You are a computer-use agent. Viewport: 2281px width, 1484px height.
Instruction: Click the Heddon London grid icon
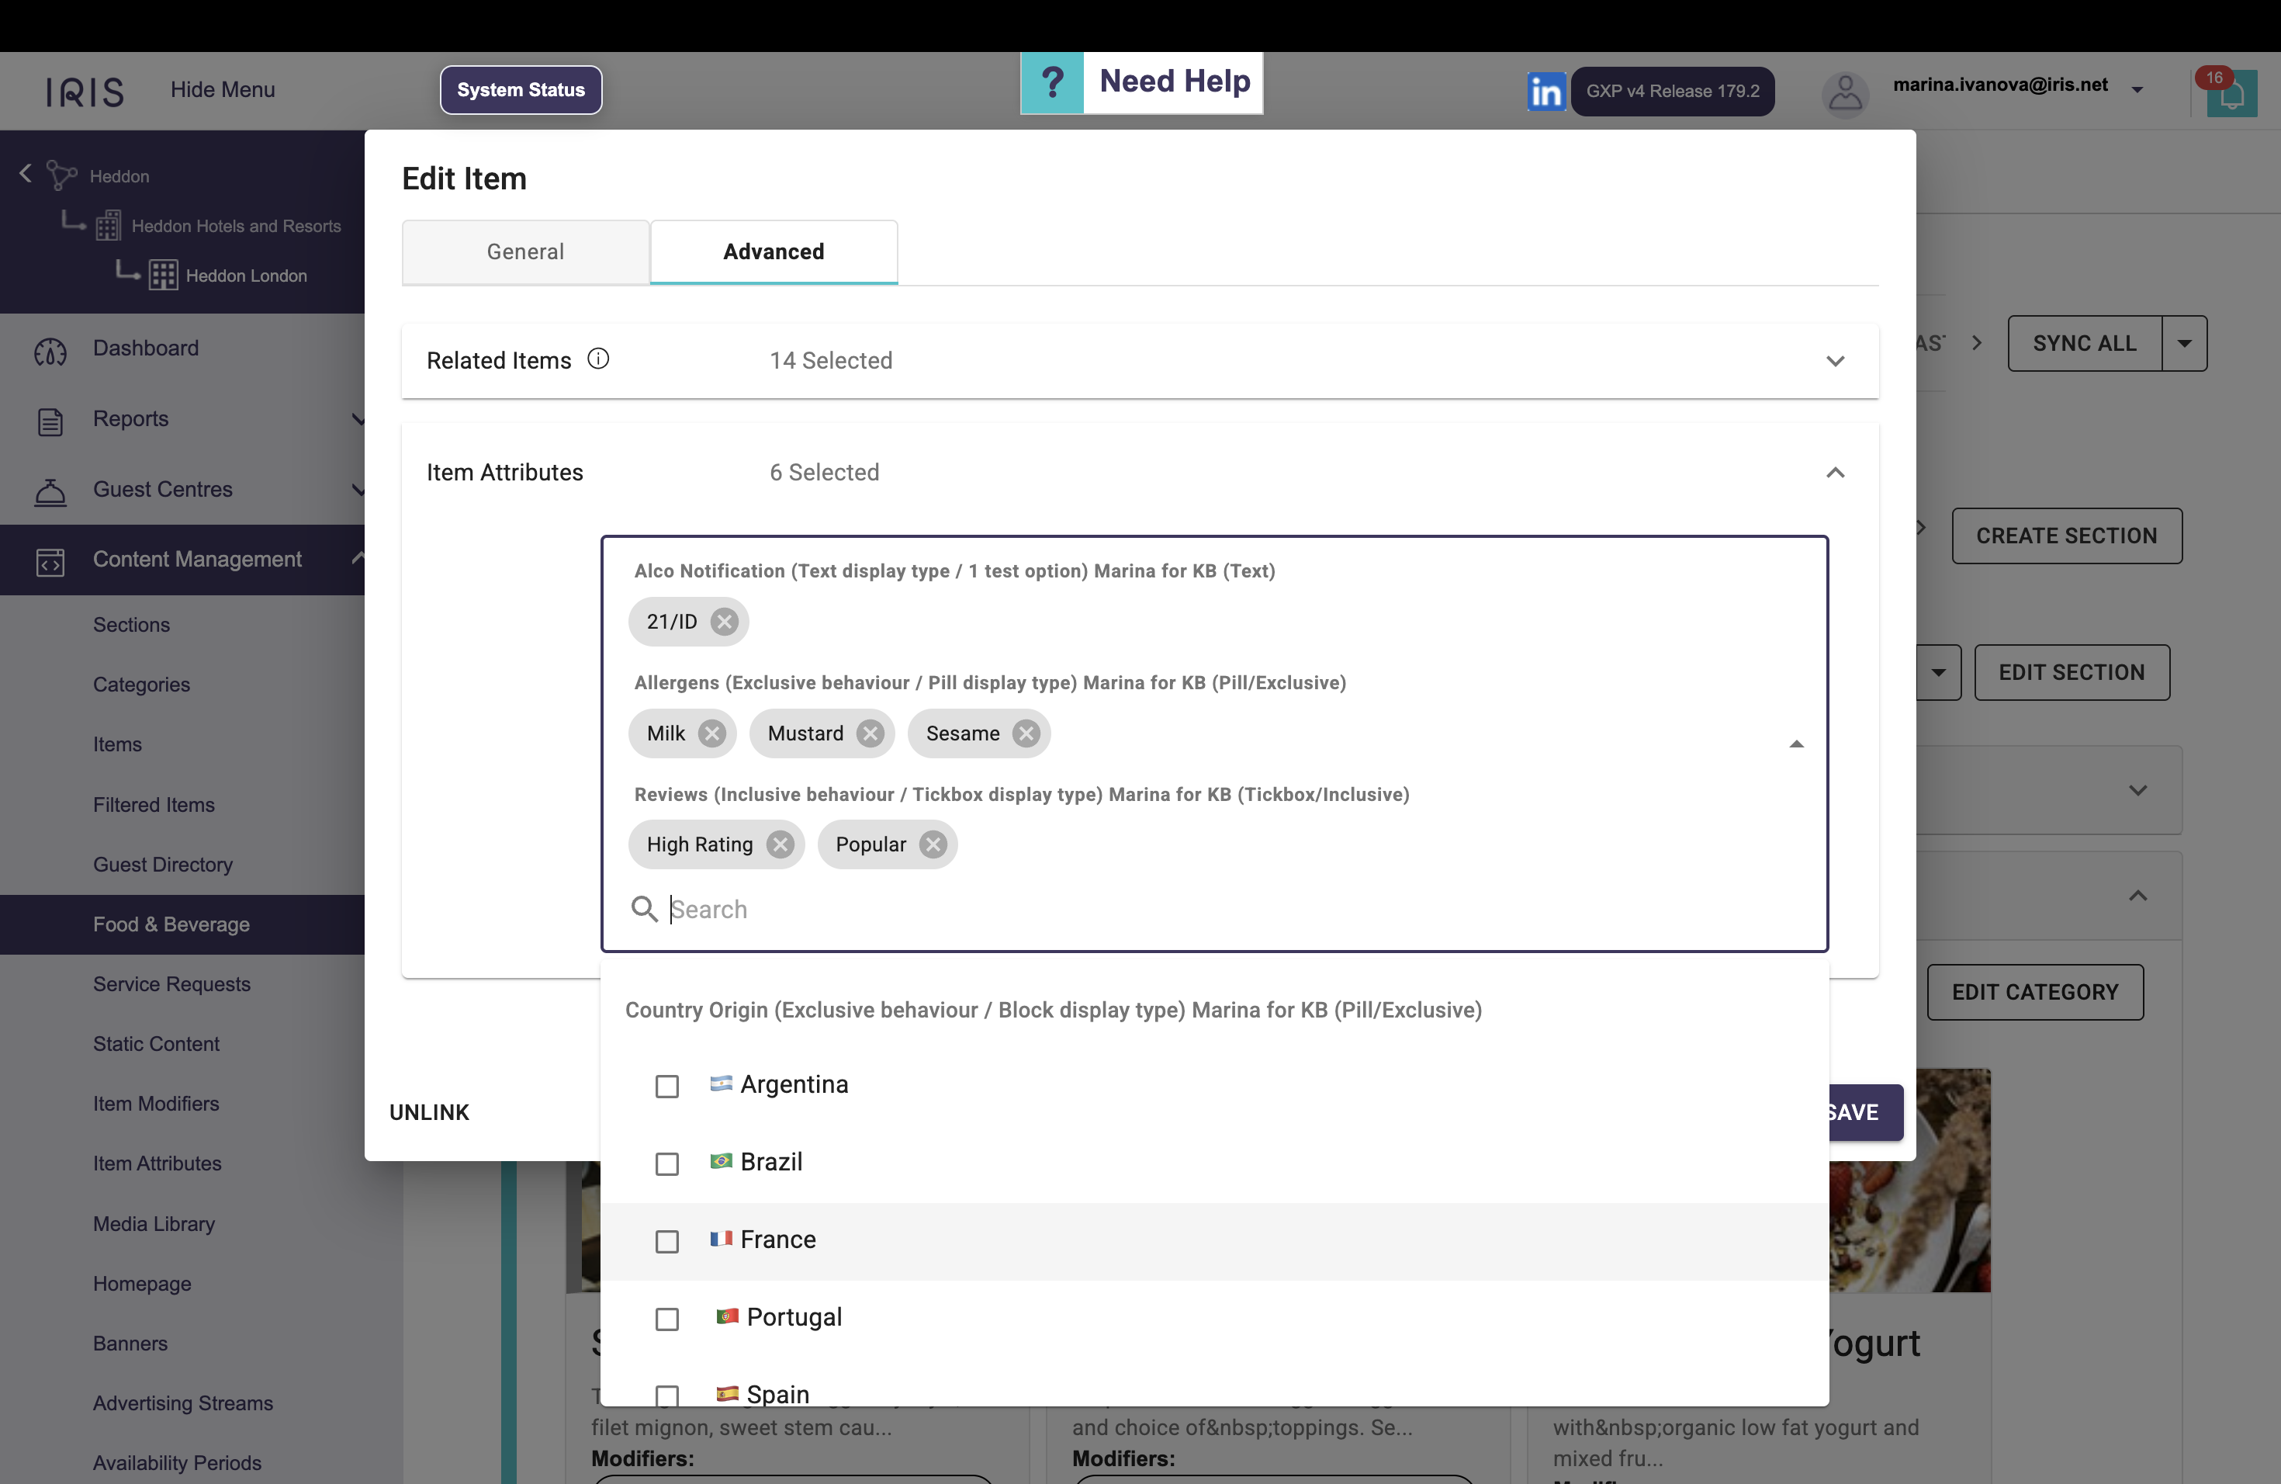point(163,275)
